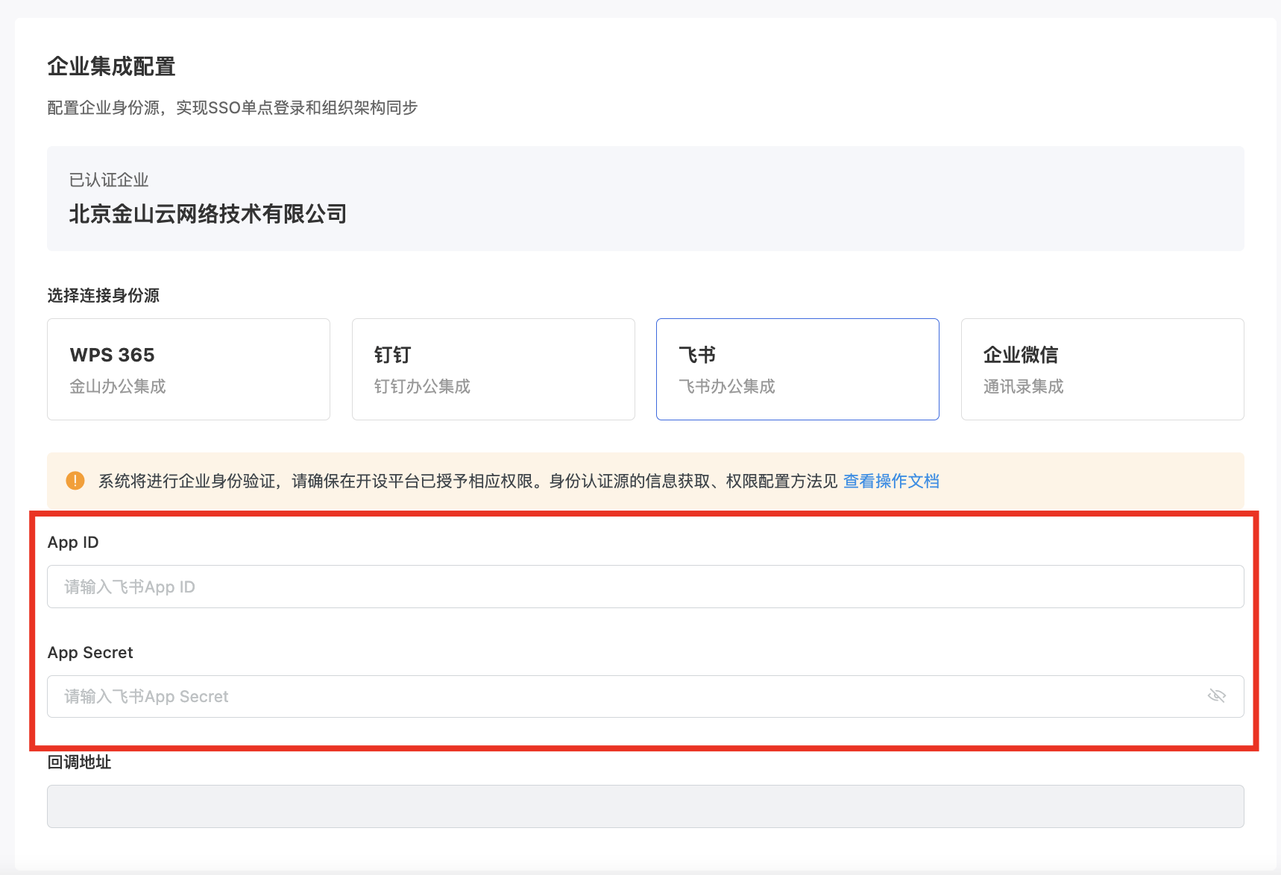The width and height of the screenshot is (1281, 875).
Task: Click the 飞书办公集成 subtitle text
Action: [727, 386]
